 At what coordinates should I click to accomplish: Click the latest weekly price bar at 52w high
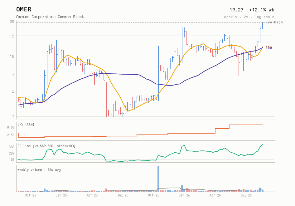pos(263,26)
